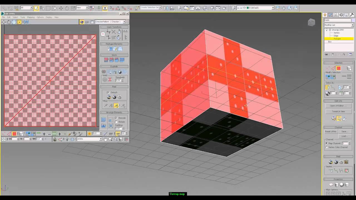Toggle the Rescale checkbox
This screenshot has height=200, width=356.
click(x=116, y=118)
